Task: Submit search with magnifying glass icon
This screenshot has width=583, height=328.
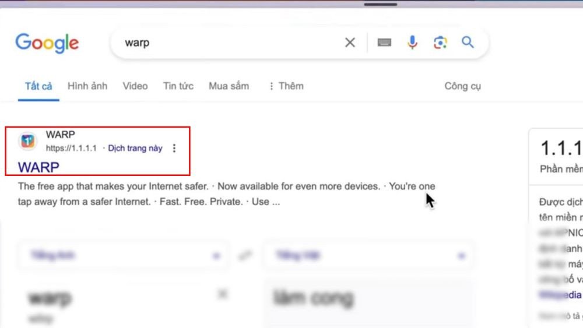Action: point(468,42)
